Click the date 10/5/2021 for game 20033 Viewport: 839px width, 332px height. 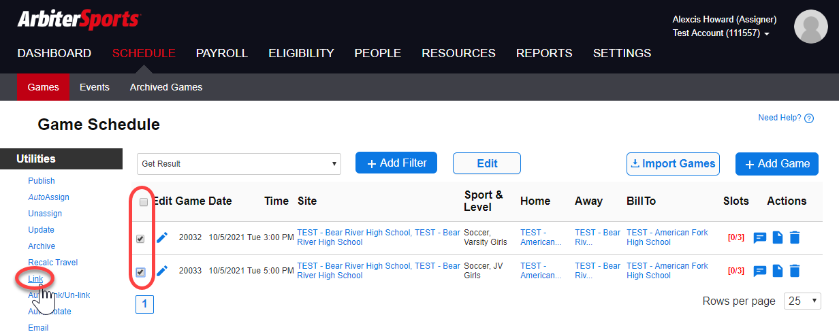[x=227, y=271]
